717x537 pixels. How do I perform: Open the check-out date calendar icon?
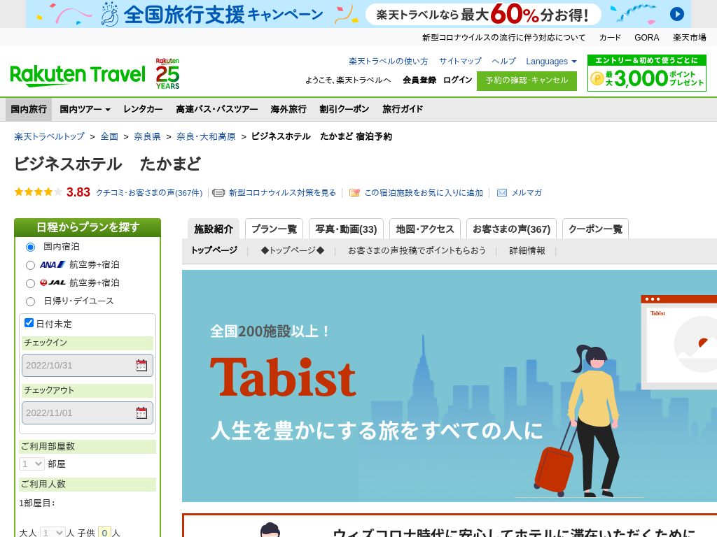click(x=141, y=413)
